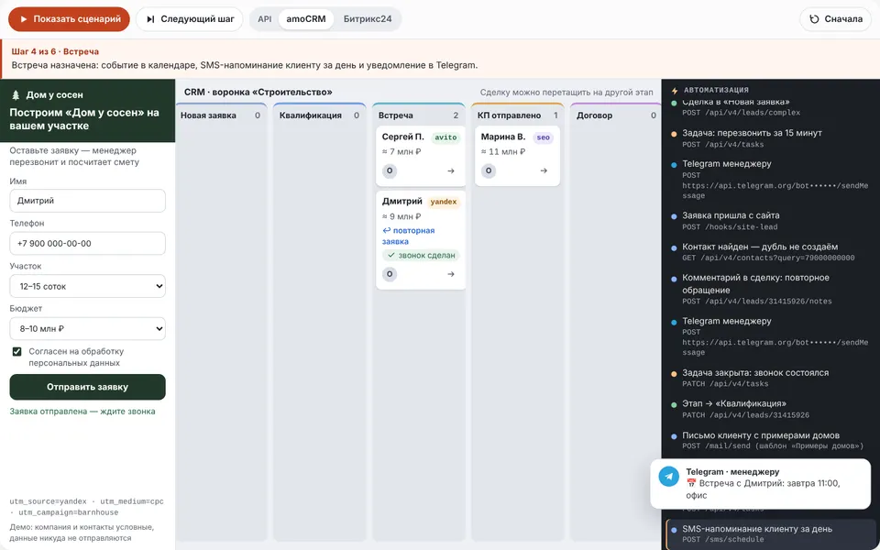This screenshot has width=880, height=550.
Task: Click the O avatar on Дмитрий card
Action: [x=390, y=274]
